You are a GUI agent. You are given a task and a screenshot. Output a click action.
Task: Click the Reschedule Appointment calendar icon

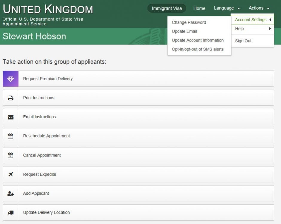coord(10,136)
